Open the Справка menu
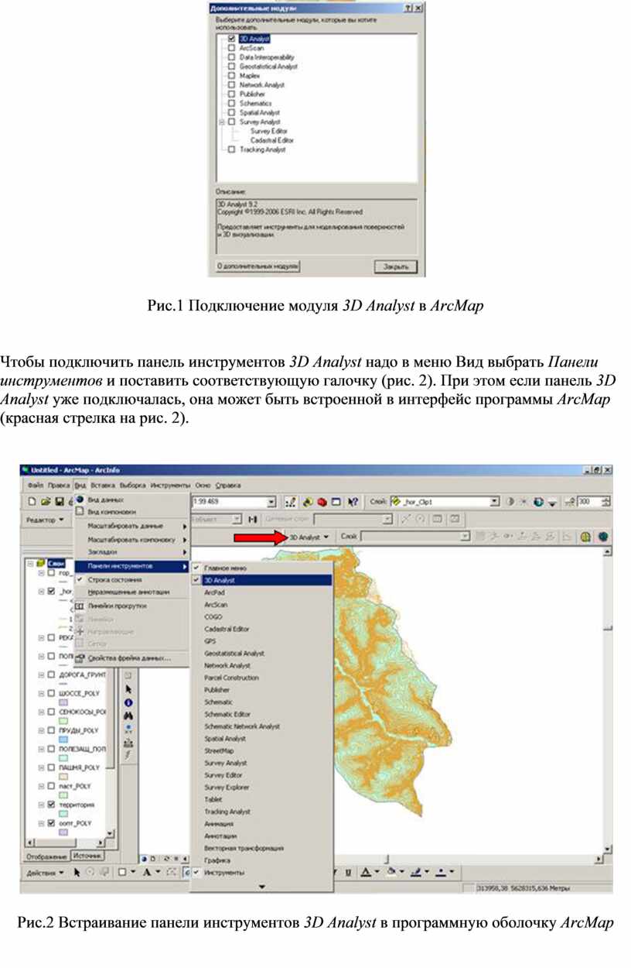This screenshot has width=631, height=968. click(x=227, y=485)
